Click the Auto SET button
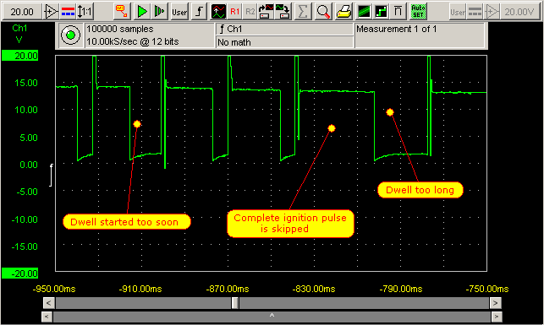 [x=418, y=12]
